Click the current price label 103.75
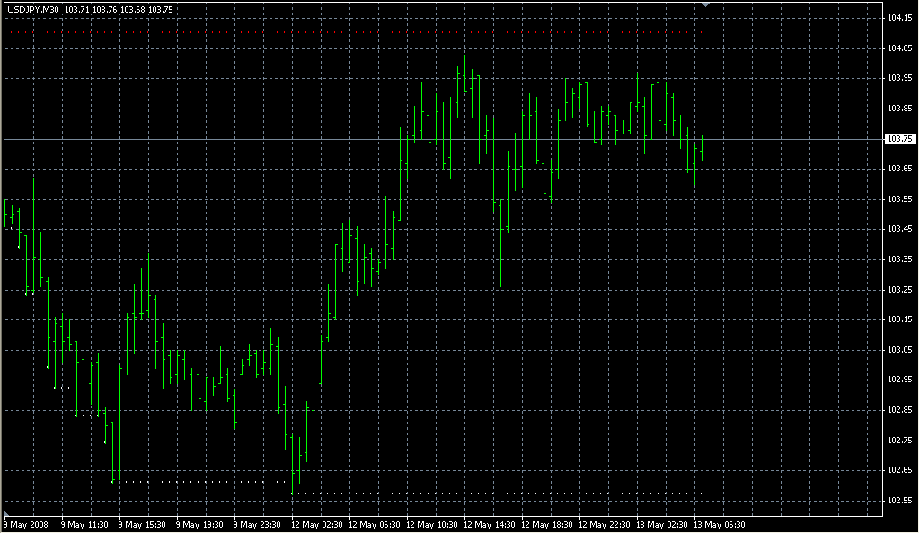 point(899,139)
